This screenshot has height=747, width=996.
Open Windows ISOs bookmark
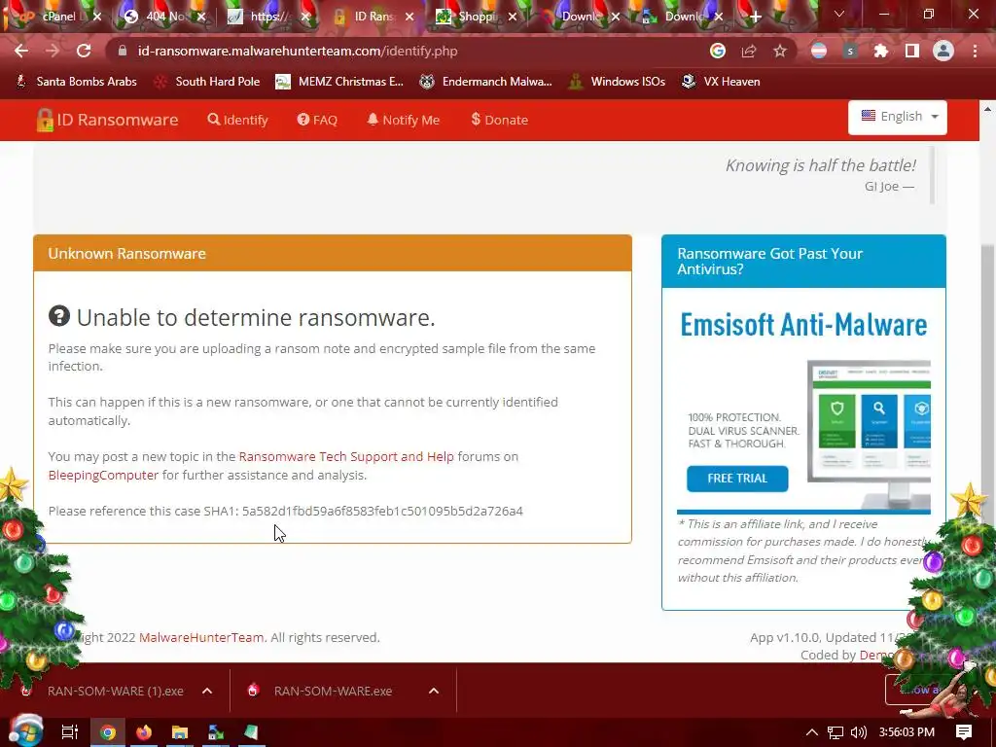617,82
